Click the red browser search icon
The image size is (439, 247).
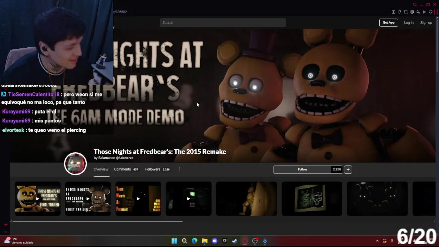(415, 4)
